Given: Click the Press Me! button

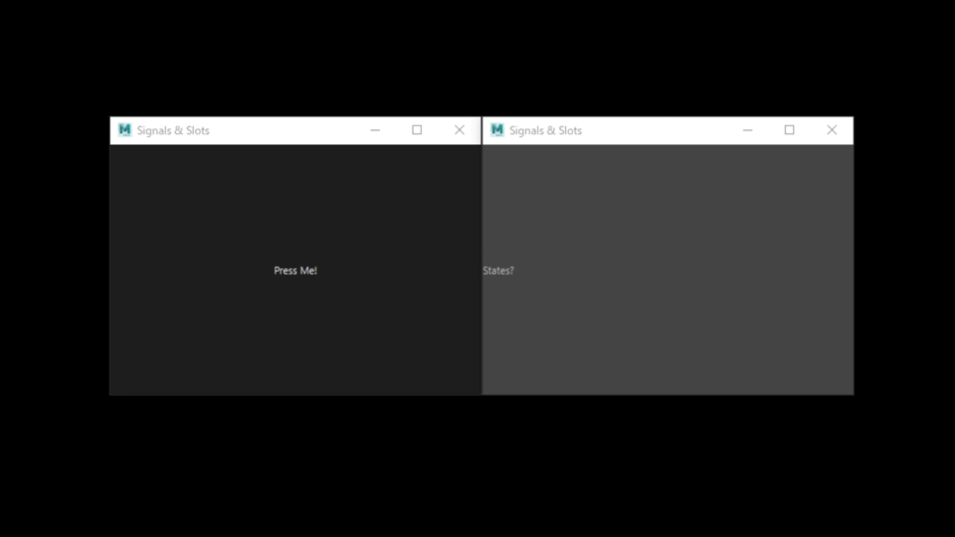Looking at the screenshot, I should tap(295, 270).
